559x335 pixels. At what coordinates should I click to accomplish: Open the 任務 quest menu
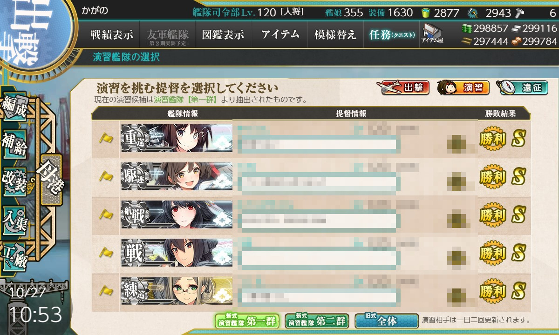(392, 34)
